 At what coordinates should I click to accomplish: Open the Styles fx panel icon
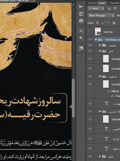pyautogui.click(x=81, y=49)
